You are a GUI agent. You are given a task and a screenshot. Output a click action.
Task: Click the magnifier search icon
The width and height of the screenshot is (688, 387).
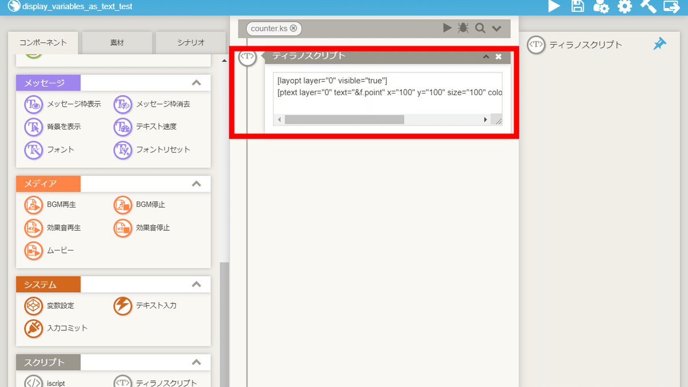coord(480,28)
